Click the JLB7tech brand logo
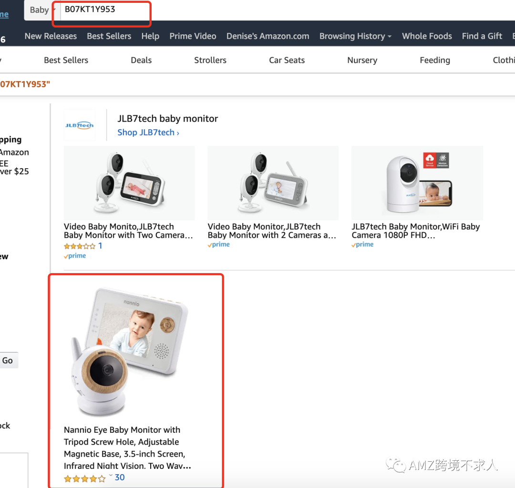 (80, 125)
